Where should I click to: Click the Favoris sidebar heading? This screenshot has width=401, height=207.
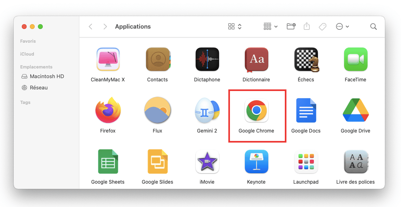(28, 41)
